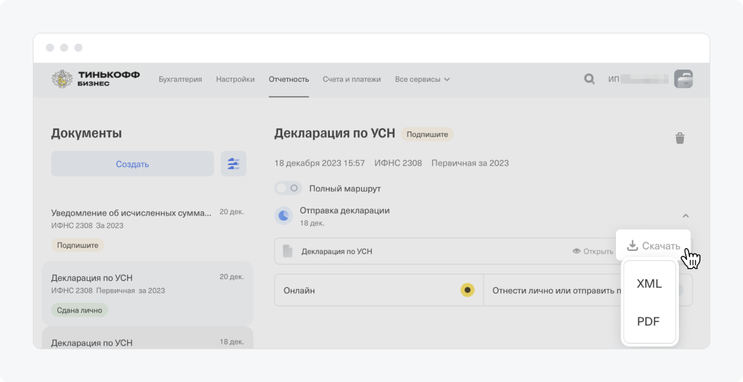Open document filters icon button
Viewport: 743px width, 382px height.
tap(234, 164)
